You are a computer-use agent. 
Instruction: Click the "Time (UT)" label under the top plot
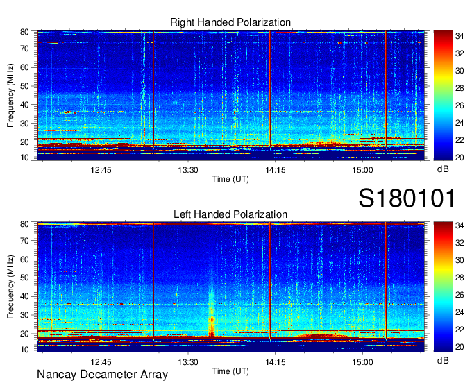230,179
